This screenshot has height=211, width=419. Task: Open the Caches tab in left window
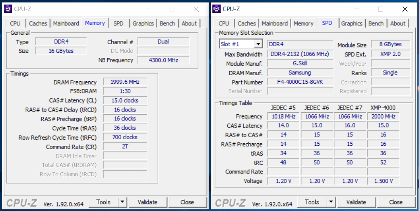(x=38, y=24)
